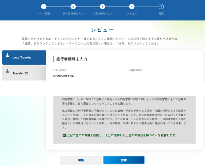
Task: Click the green declaration text beside checkbox
Action: click(122, 135)
